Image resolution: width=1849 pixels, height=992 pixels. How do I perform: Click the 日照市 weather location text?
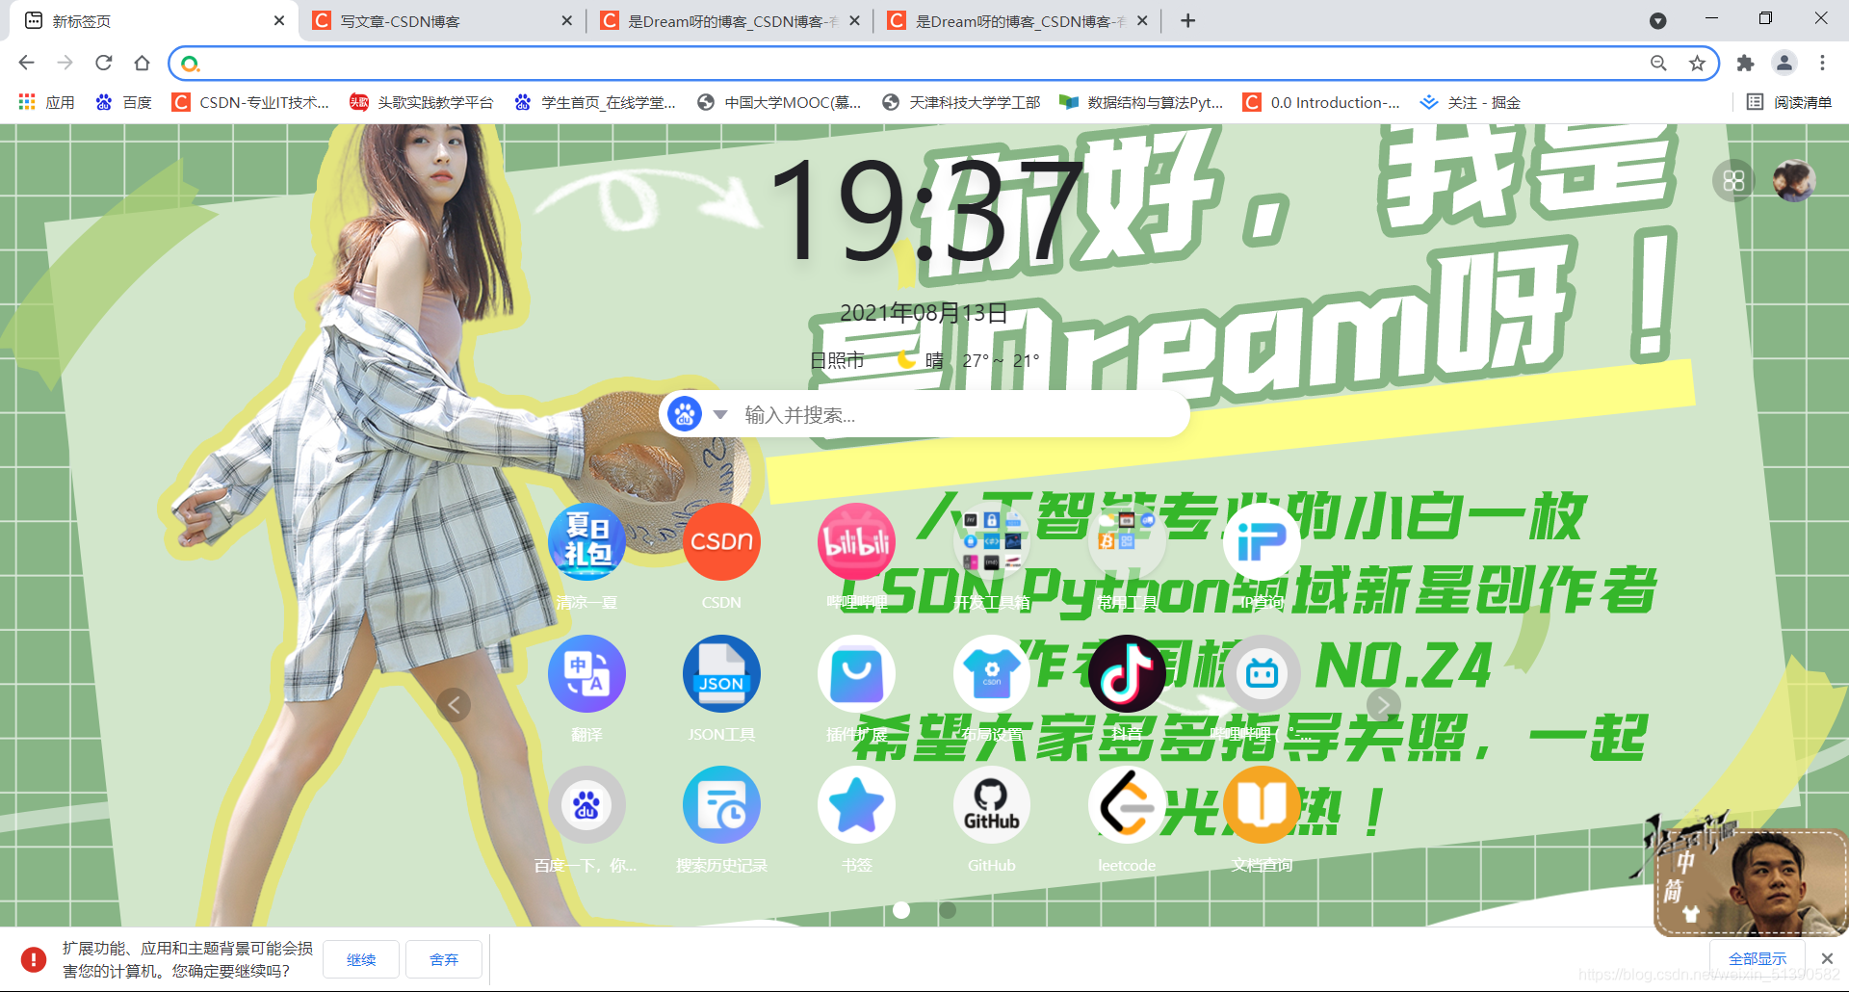pos(837,361)
